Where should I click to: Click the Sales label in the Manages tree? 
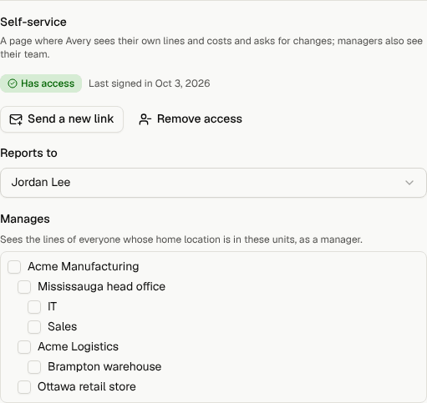point(62,326)
